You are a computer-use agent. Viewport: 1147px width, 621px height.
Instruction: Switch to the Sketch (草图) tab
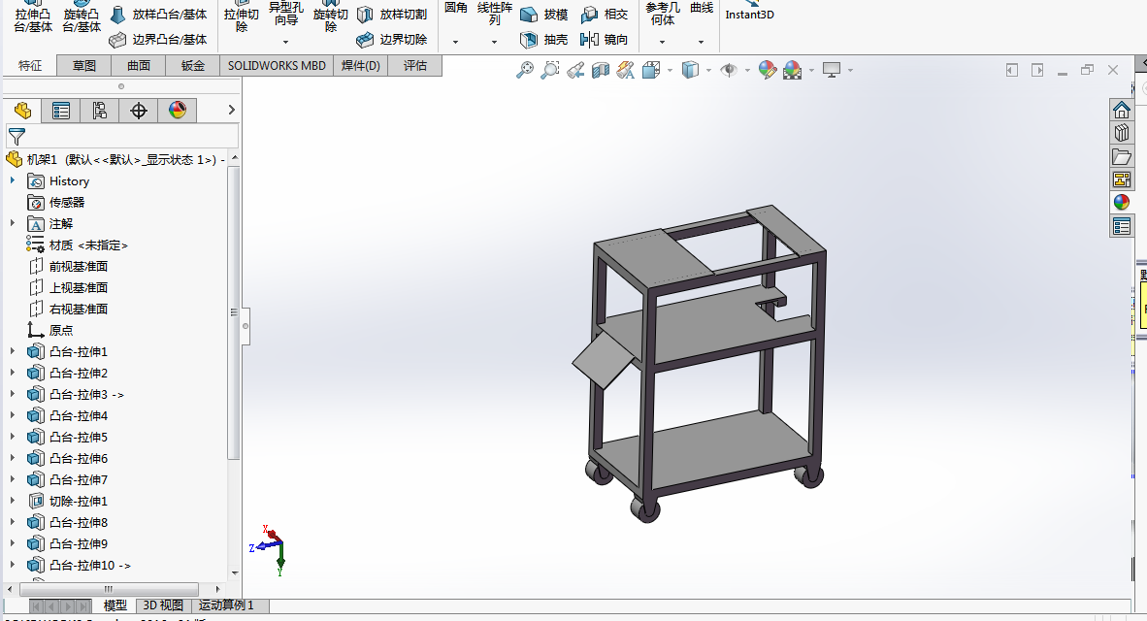(84, 66)
